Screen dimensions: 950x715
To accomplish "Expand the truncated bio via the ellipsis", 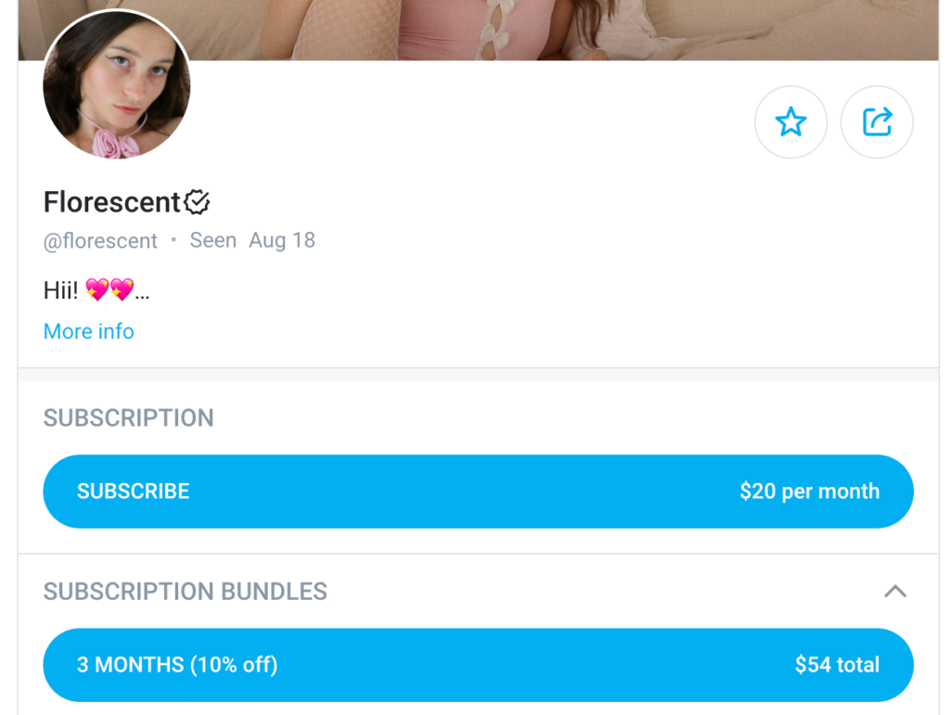I will pyautogui.click(x=142, y=292).
